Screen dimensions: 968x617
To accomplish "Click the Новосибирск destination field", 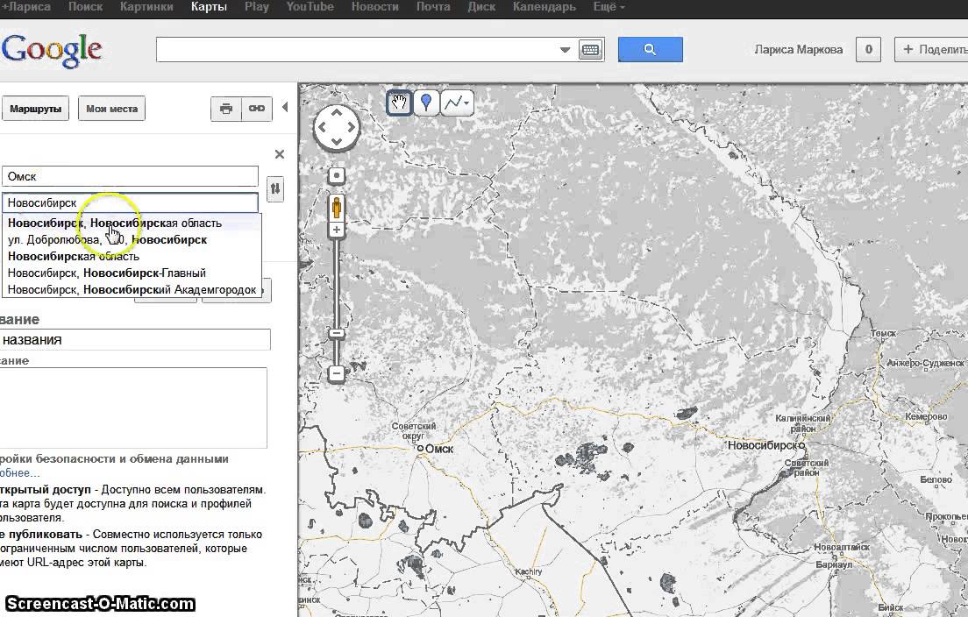I will 130,203.
